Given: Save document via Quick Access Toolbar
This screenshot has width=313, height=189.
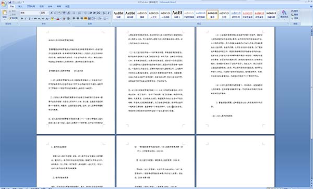Looking at the screenshot, I should coord(10,2).
